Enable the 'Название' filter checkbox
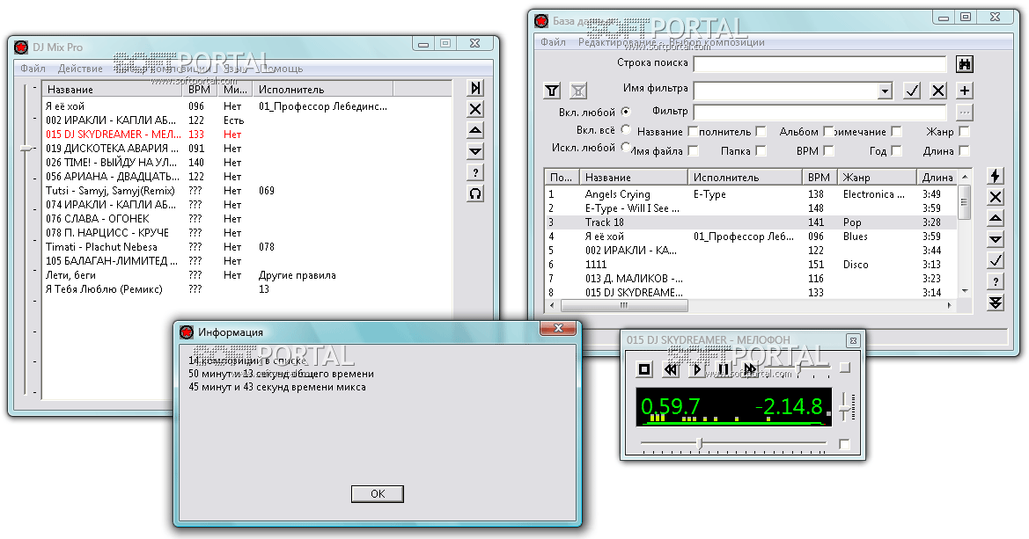Screen dimensions: 1029x539 coord(693,132)
